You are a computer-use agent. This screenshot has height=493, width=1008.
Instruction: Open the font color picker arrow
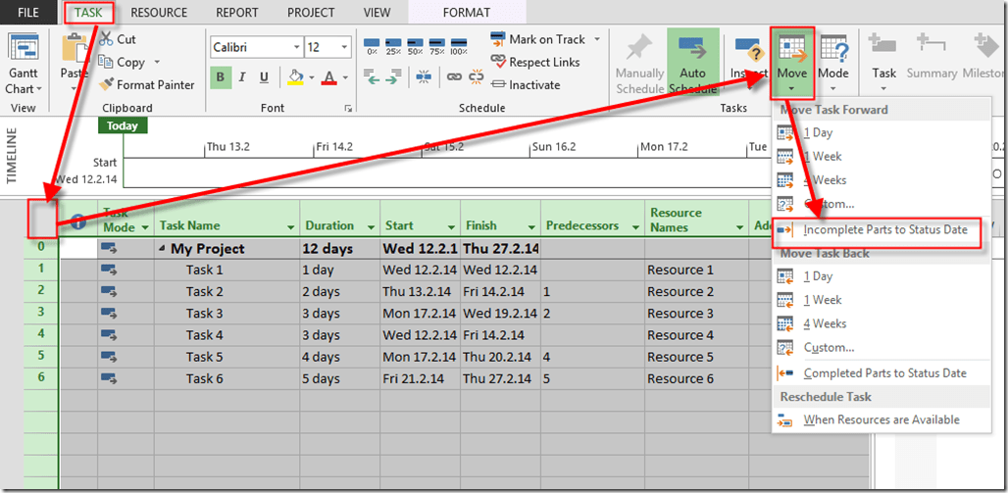pos(346,78)
